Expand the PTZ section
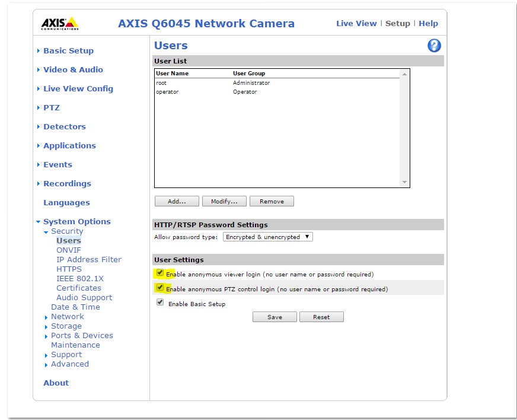 (51, 107)
